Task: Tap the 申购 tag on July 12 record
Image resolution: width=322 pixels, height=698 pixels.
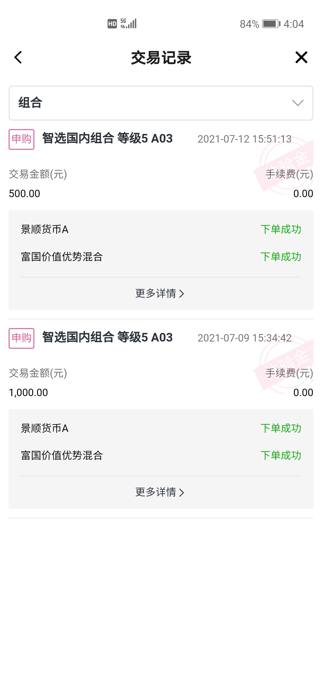Action: point(21,139)
